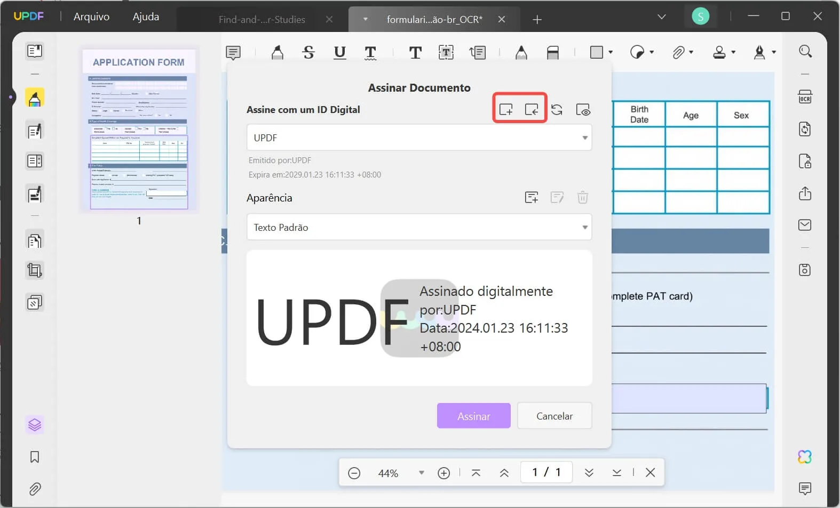Send the file by email icon

[805, 225]
